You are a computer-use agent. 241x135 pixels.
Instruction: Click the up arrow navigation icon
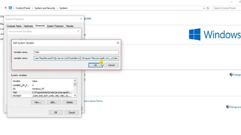click(x=6, y=8)
